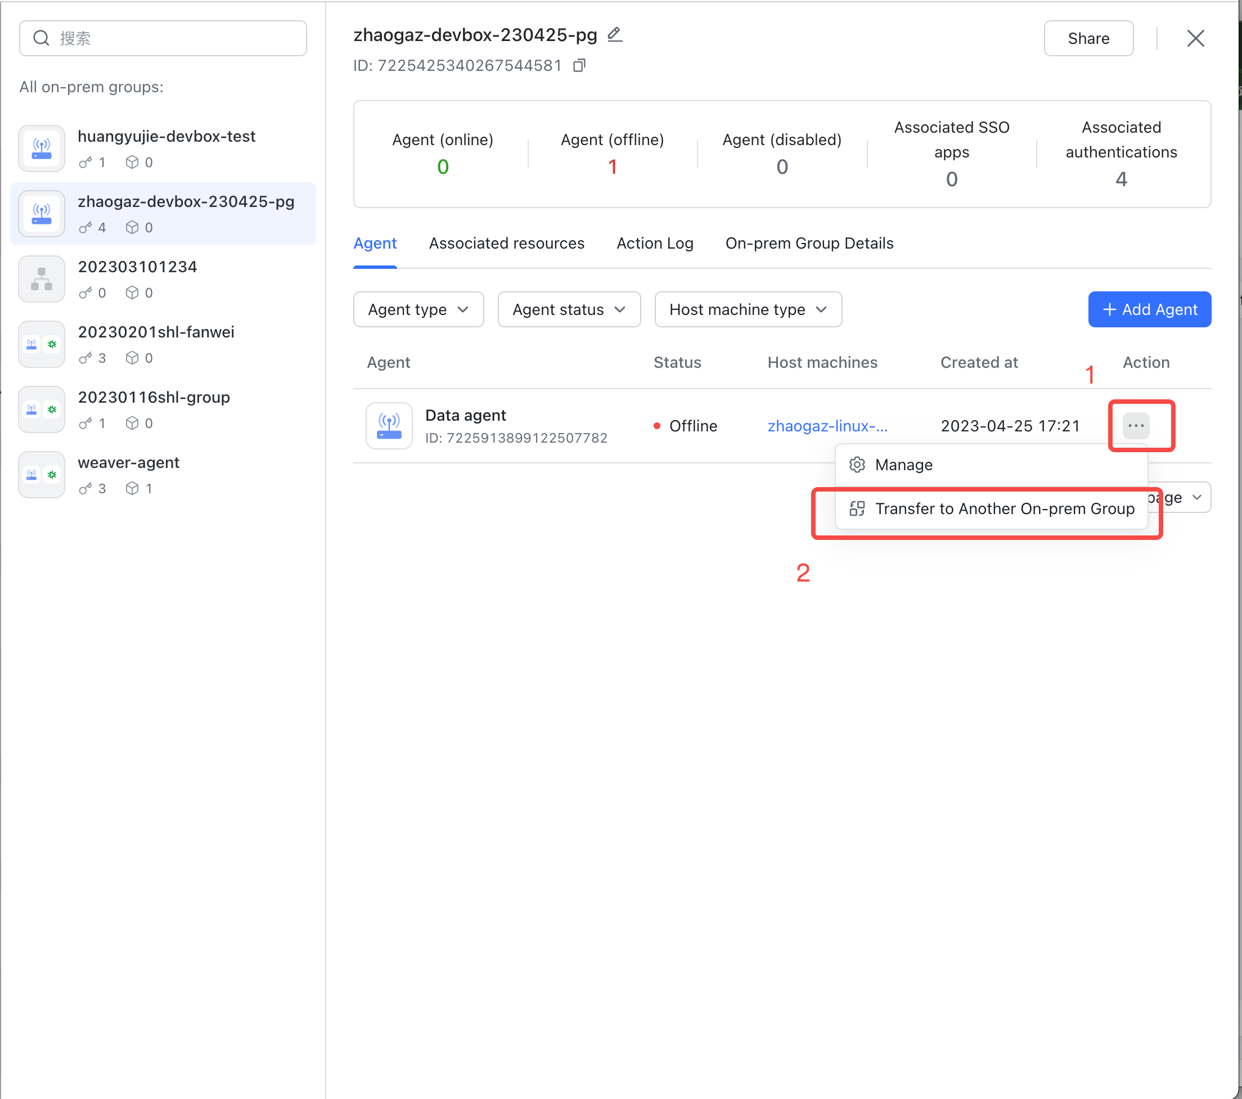This screenshot has width=1242, height=1099.
Task: Click the search magnifier icon
Action: point(41,38)
